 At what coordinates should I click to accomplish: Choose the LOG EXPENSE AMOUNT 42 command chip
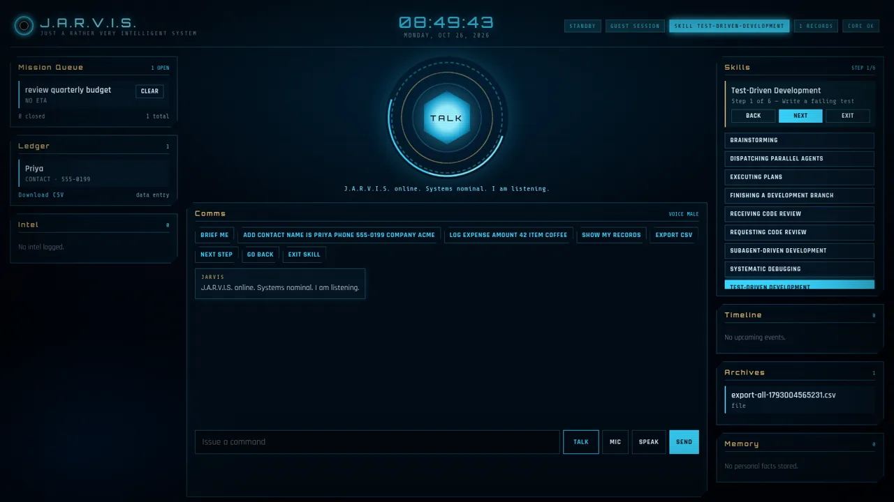click(x=508, y=235)
